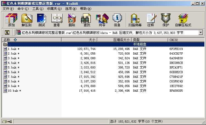This screenshot has height=125, width=206.
Task: Click size value 17,915,392
Action: [x=87, y=77]
